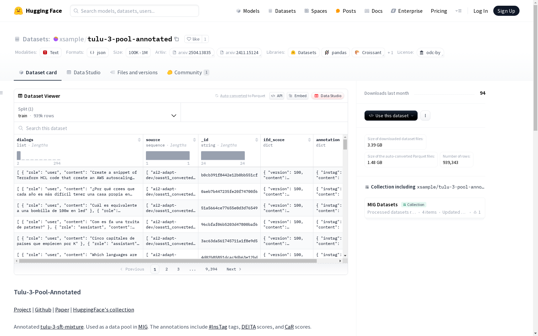The image size is (538, 336).
Task: Open the Files and versions tab
Action: [134, 73]
